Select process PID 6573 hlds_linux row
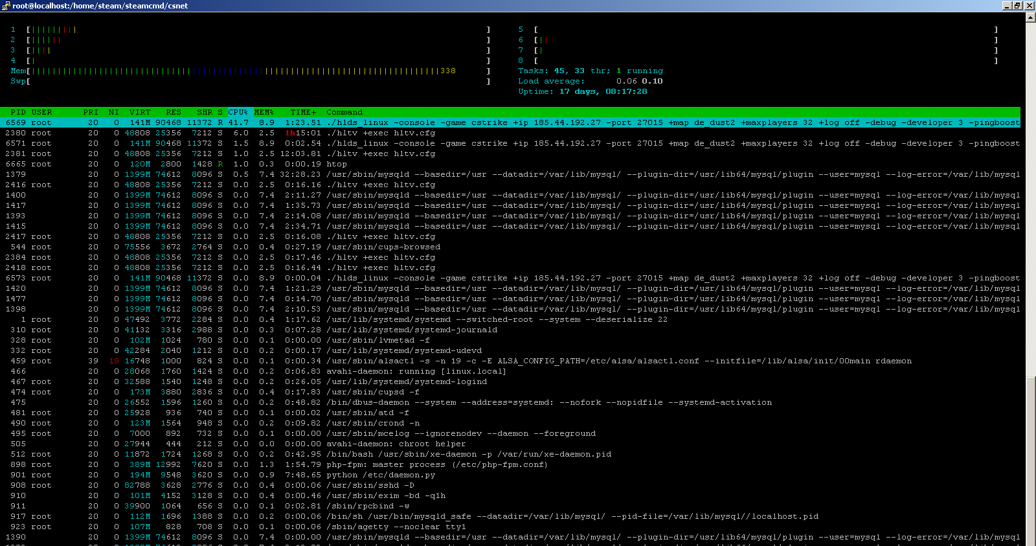Image resolution: width=1036 pixels, height=546 pixels. pos(510,278)
